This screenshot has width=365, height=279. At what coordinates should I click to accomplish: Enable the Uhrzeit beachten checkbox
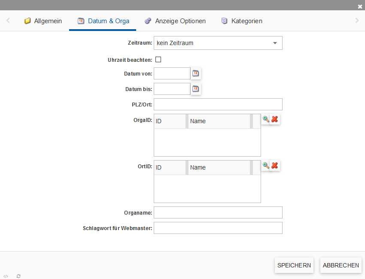(158, 60)
